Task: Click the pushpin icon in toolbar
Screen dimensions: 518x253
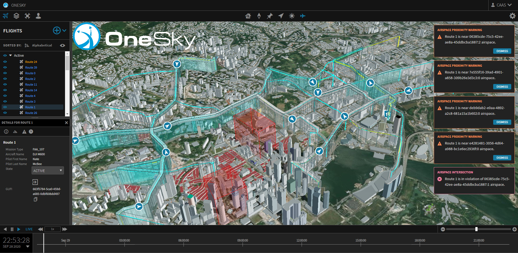Action: (x=270, y=16)
